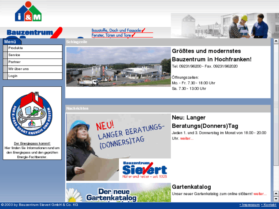Click the gray square beside Produkte
279x209 pixels.
(x=5, y=48)
